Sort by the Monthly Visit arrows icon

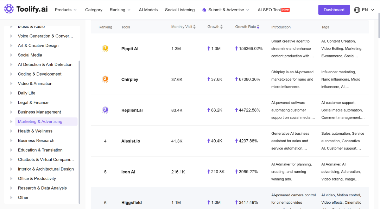pyautogui.click(x=194, y=27)
